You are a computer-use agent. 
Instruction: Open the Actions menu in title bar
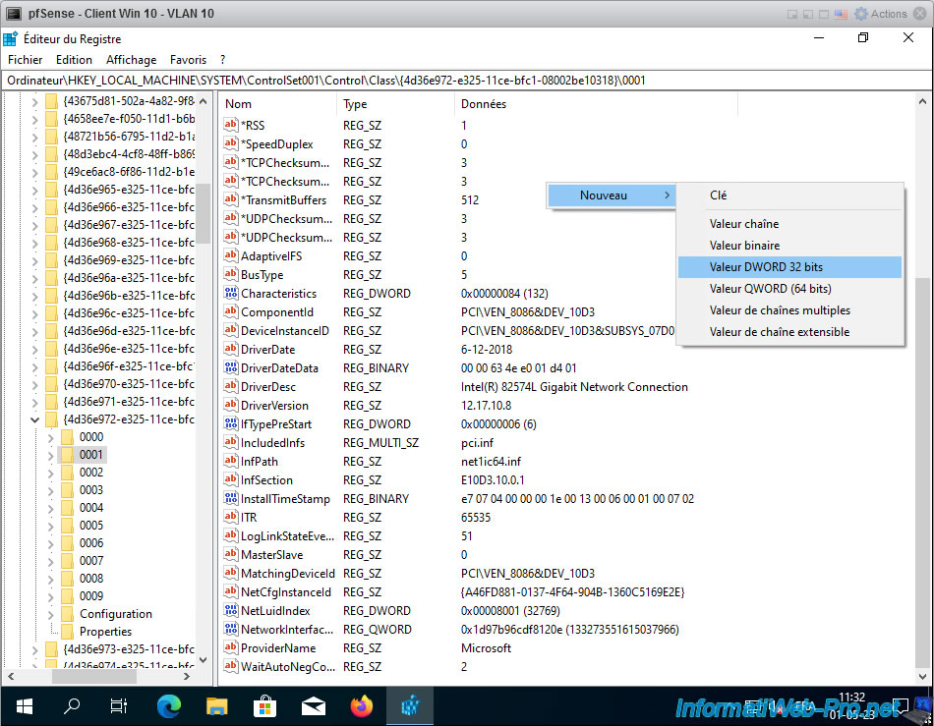pos(880,14)
